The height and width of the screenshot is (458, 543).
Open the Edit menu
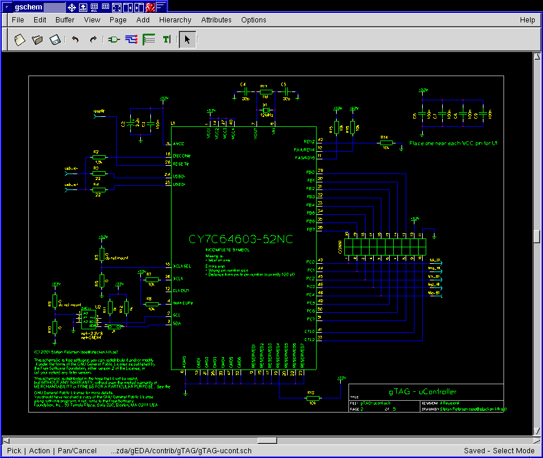[40, 20]
